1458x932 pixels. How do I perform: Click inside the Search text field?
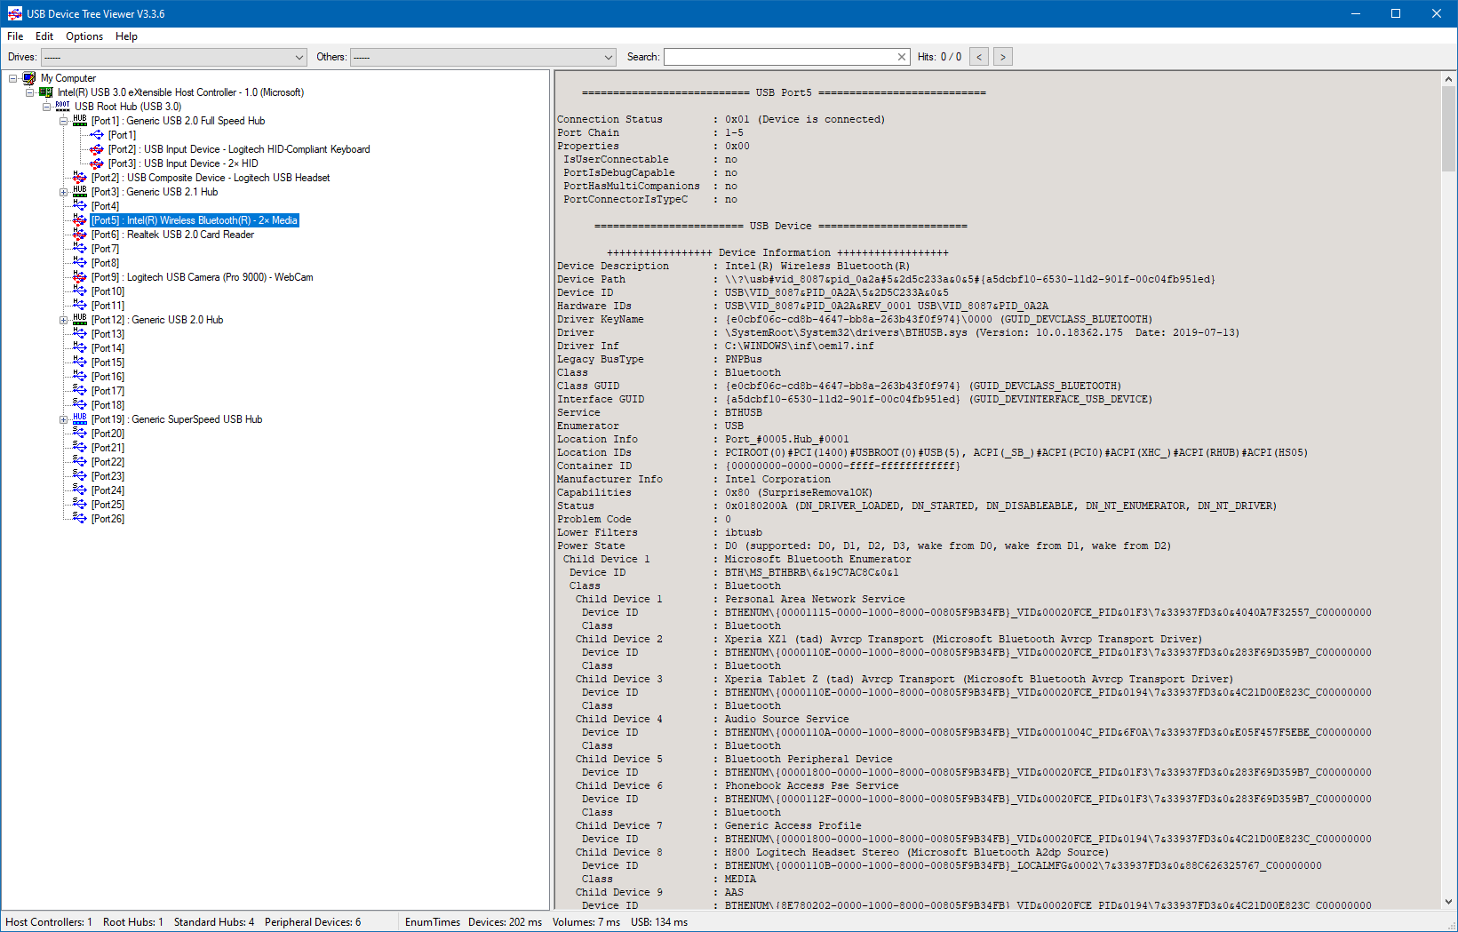[x=779, y=57]
